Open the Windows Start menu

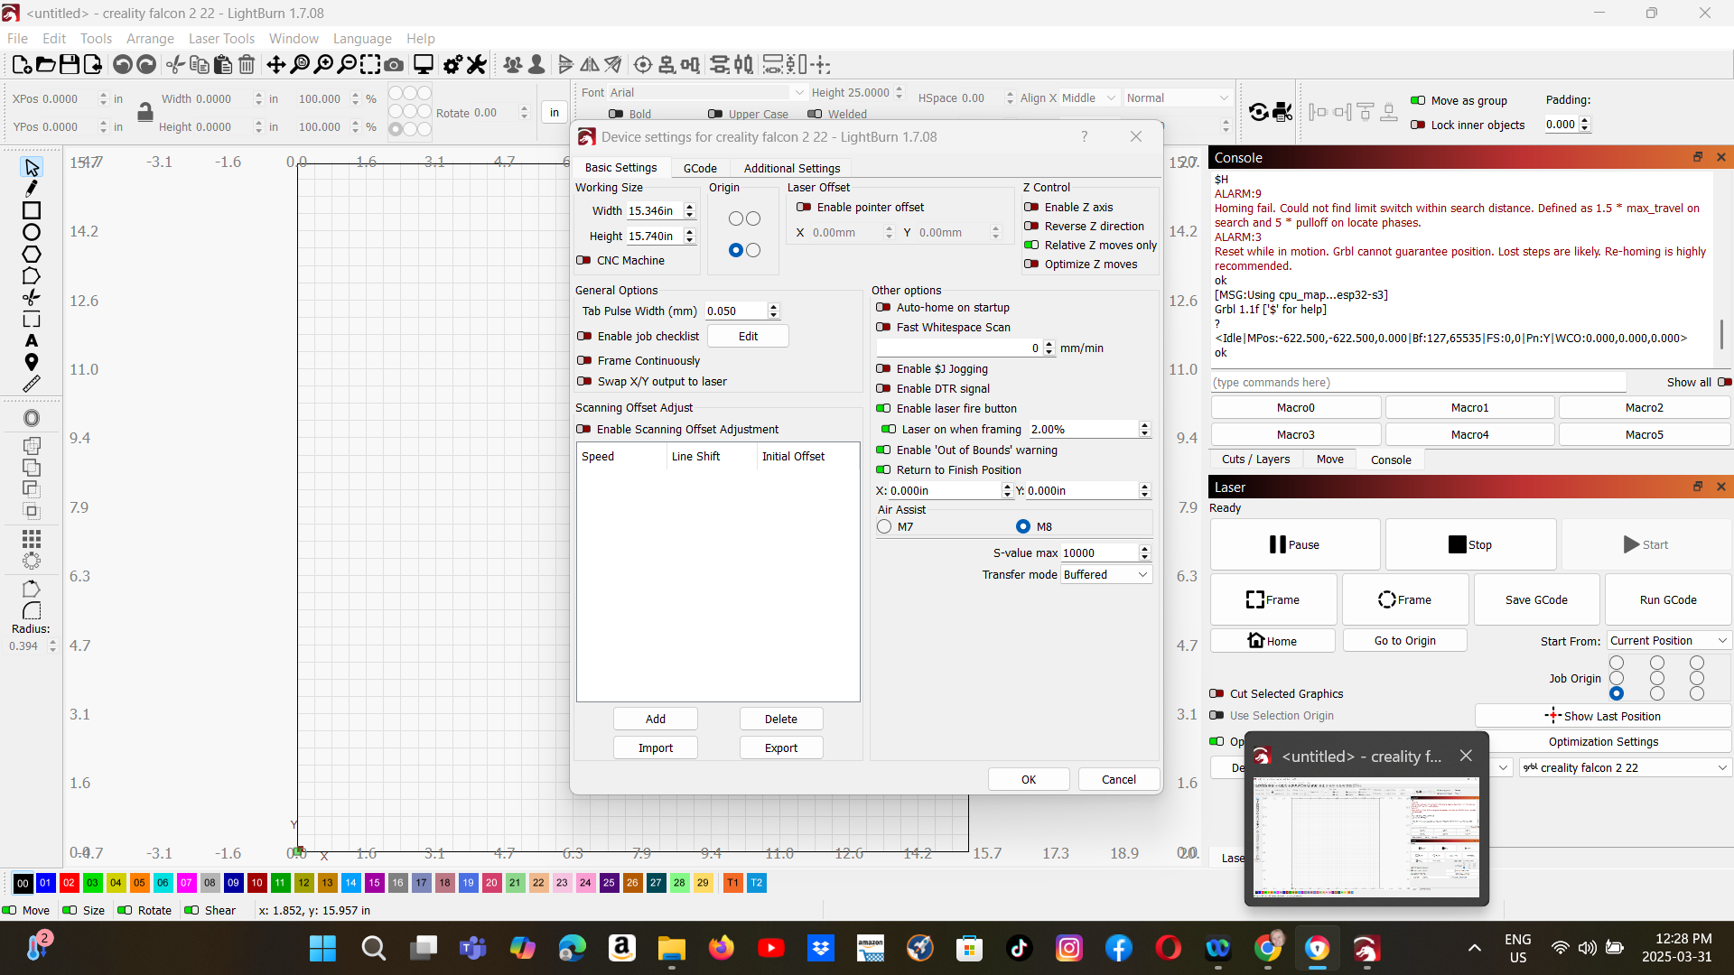pos(322,948)
